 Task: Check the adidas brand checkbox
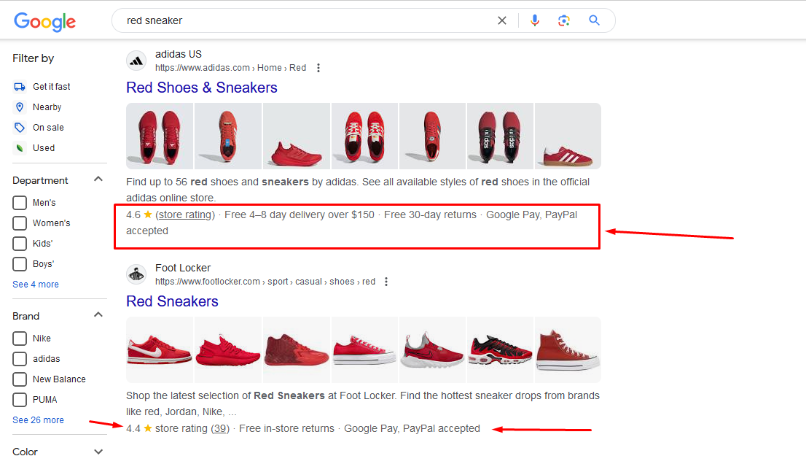coord(20,359)
